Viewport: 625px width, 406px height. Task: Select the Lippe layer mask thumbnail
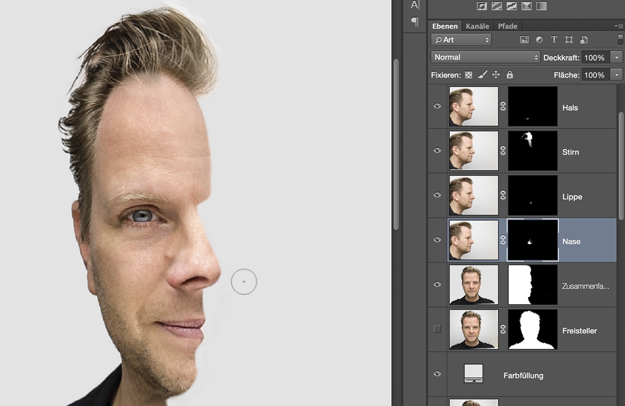point(533,195)
